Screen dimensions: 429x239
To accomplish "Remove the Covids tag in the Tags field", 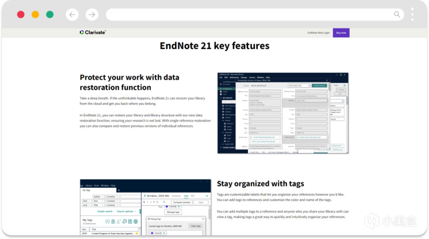I will point(179,206).
